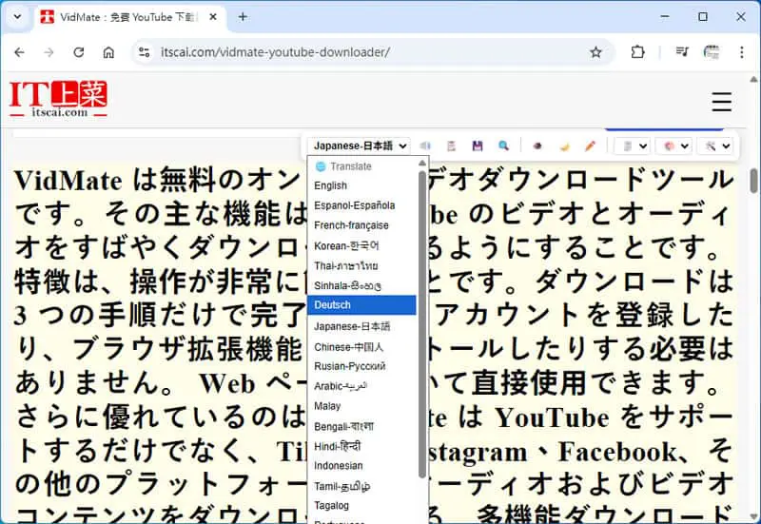
Task: Open the tab search dropdown arrow
Action: click(17, 17)
